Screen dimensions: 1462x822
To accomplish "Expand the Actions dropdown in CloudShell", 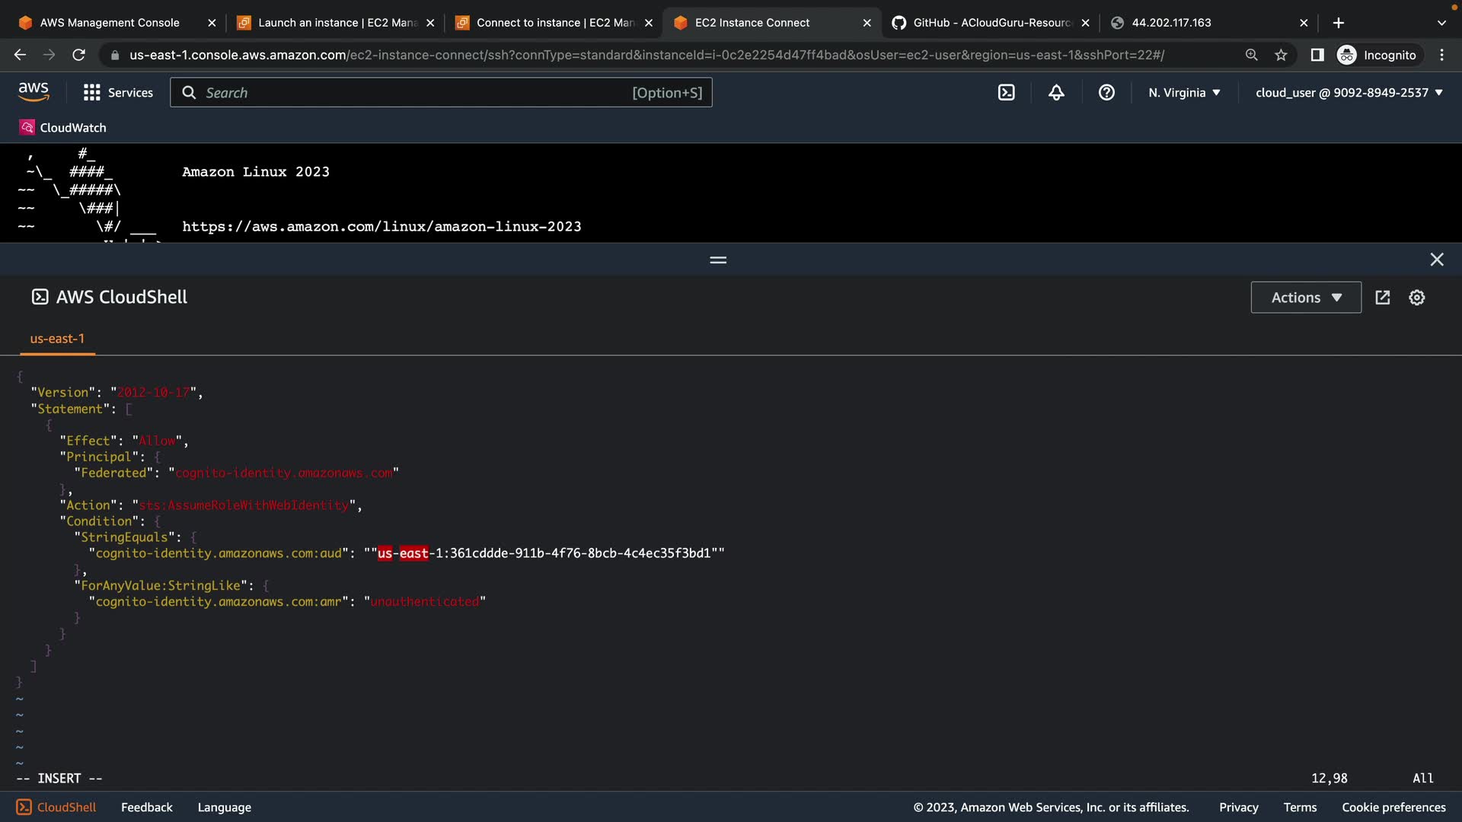I will 1306,298.
